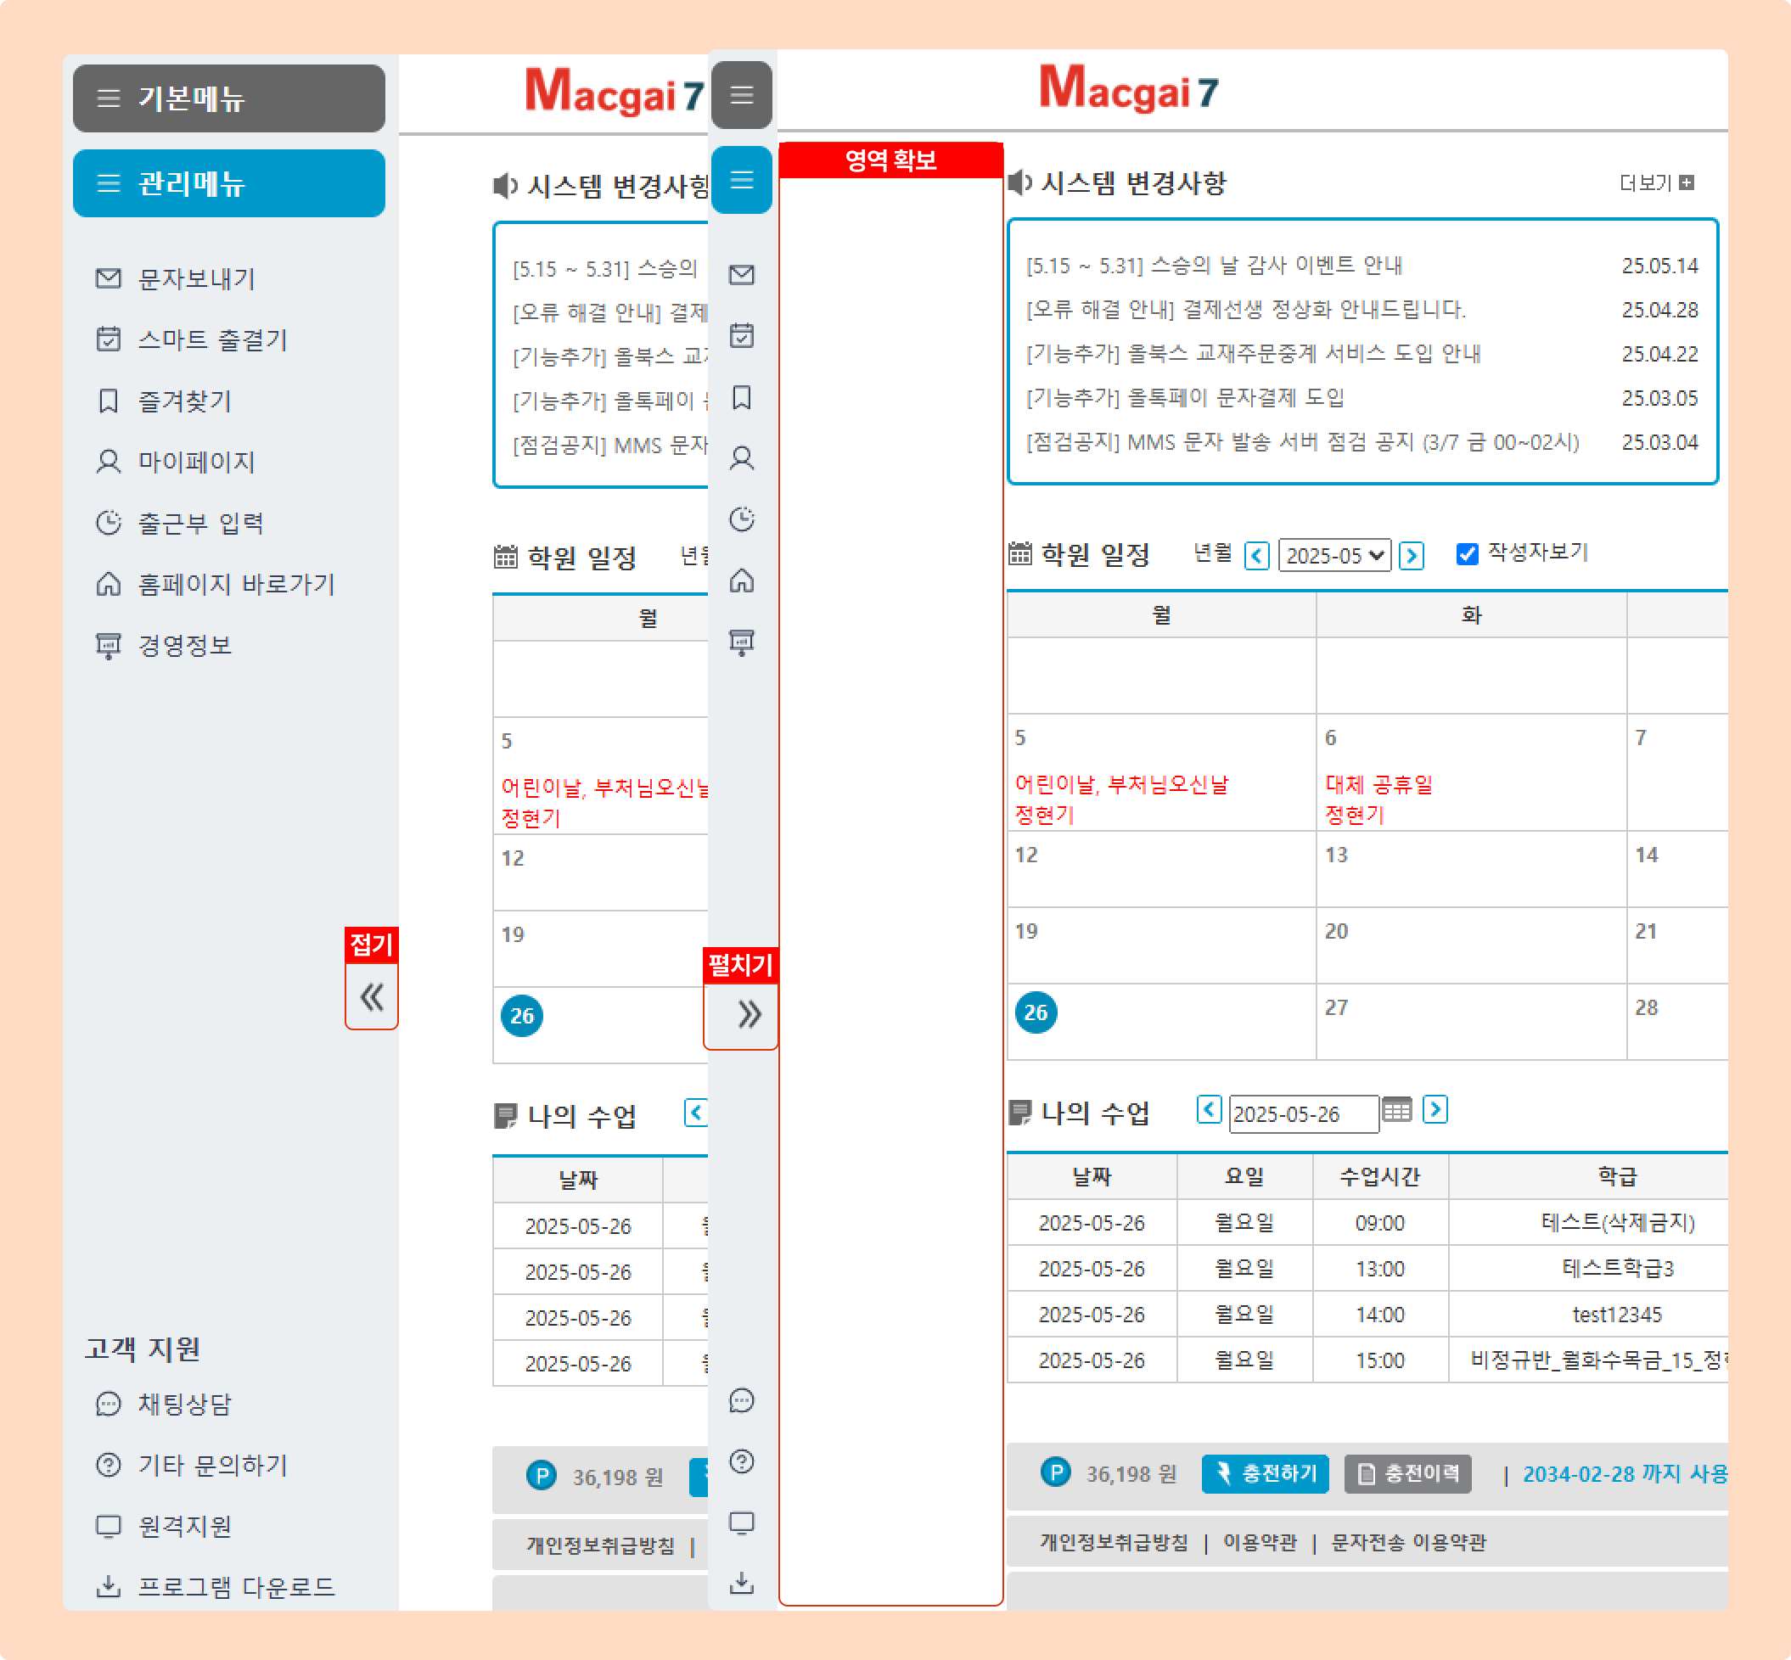The height and width of the screenshot is (1660, 1791).
Task: Click collapsed sidebar home icon
Action: [x=741, y=580]
